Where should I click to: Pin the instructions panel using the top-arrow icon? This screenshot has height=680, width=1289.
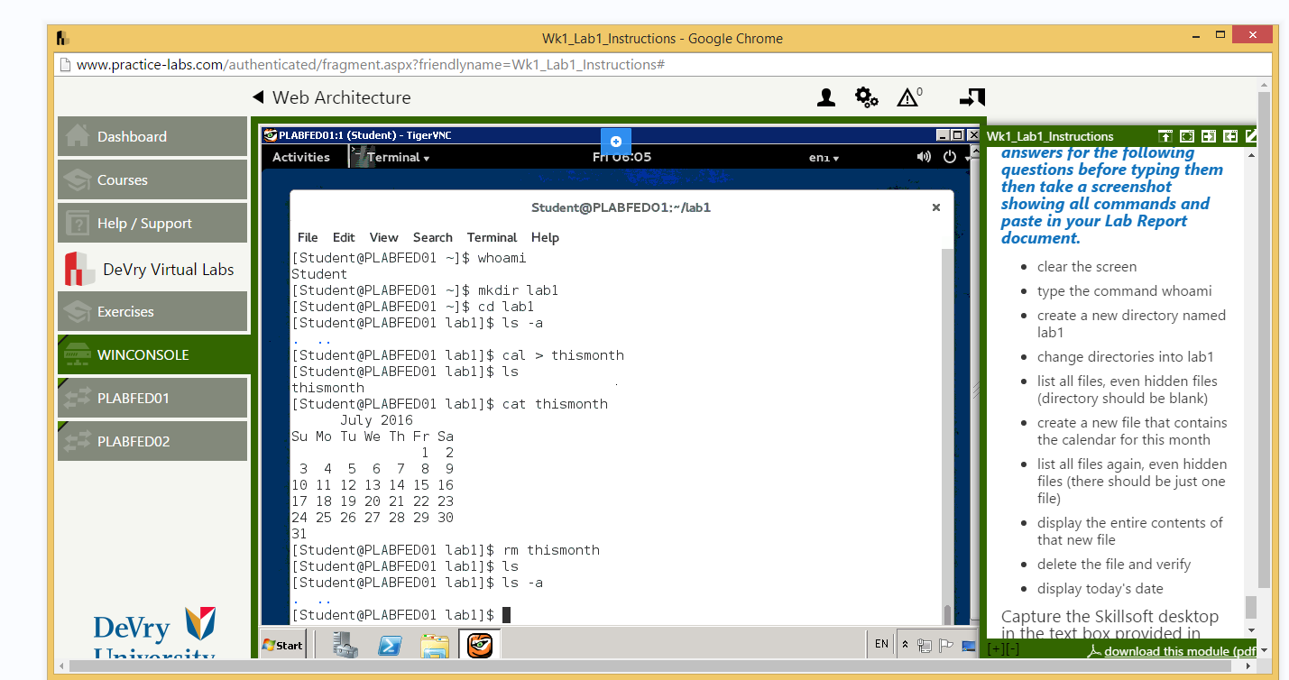point(1165,135)
